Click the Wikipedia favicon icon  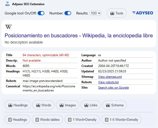(9, 27)
